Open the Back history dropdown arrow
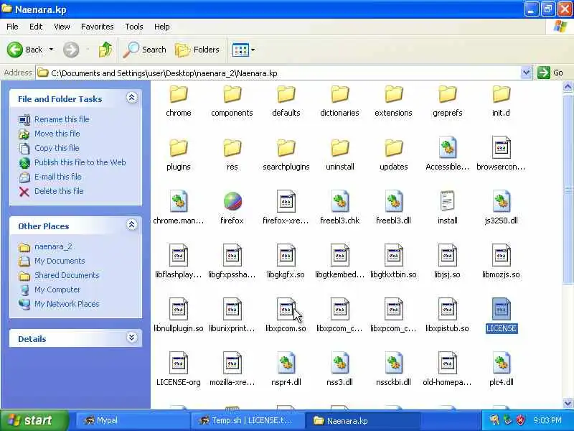Screen dimensions: 574x431 [x=51, y=50]
